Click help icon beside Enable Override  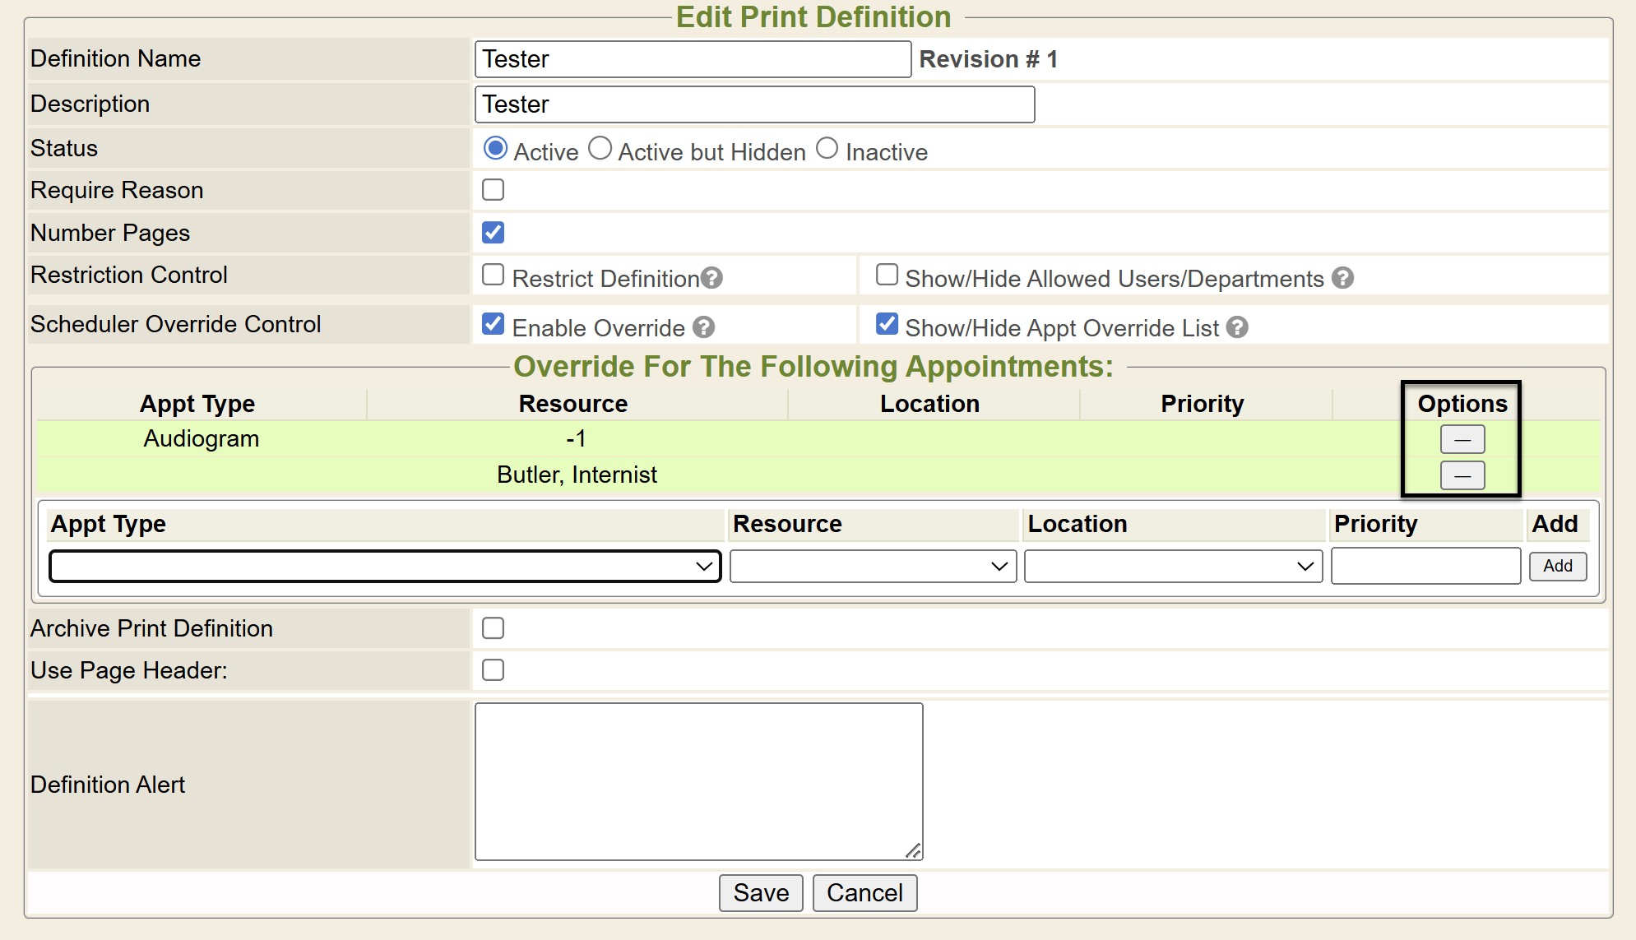(703, 327)
